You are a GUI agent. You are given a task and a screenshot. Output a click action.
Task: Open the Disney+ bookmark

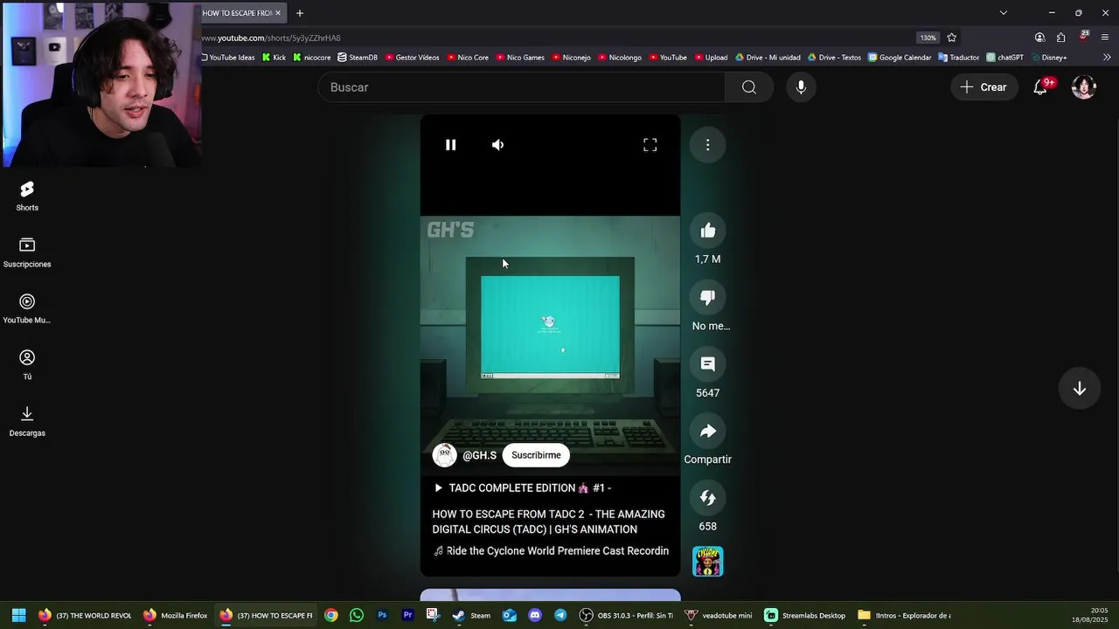pyautogui.click(x=1049, y=58)
